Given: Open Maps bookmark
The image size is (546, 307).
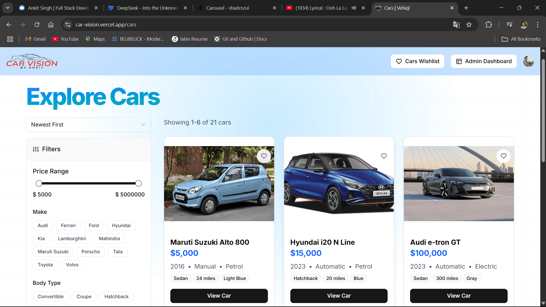Looking at the screenshot, I should [x=95, y=39].
